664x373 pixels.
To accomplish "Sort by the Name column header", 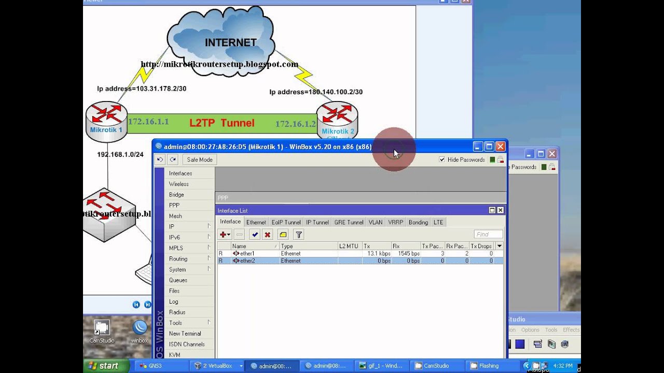I will [255, 246].
